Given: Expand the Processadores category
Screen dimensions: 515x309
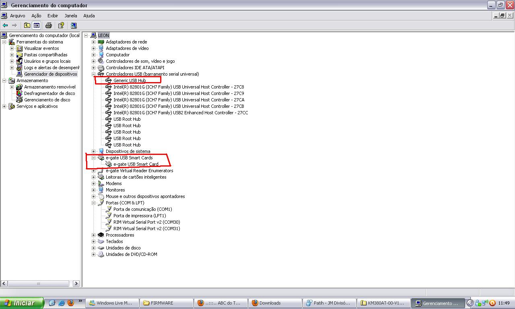Looking at the screenshot, I should pyautogui.click(x=94, y=235).
